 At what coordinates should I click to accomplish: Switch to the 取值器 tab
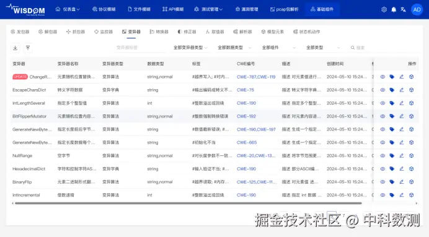point(214,32)
